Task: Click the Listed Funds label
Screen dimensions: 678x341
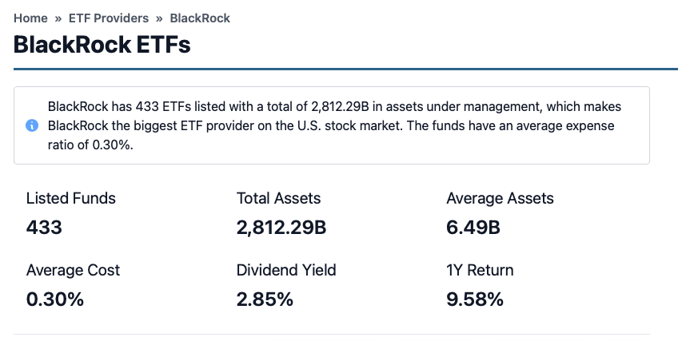Action: click(70, 199)
